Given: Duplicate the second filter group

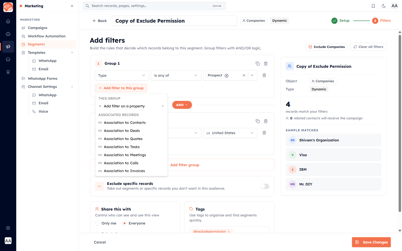Looking at the screenshot, I should [x=258, y=121].
